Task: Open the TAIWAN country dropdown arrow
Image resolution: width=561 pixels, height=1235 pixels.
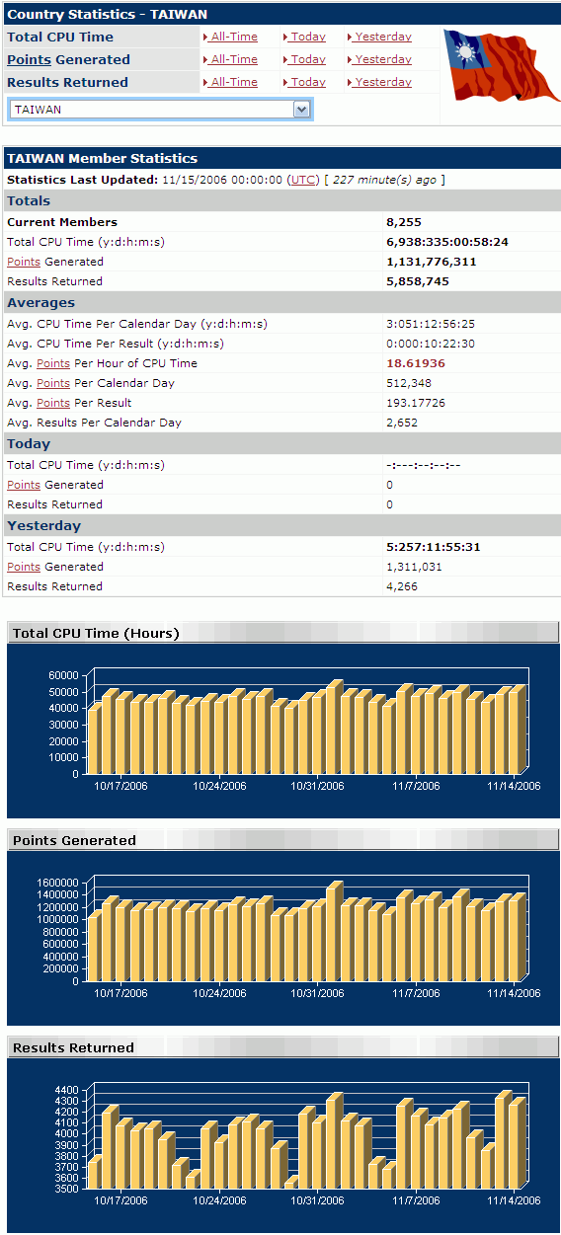Action: click(x=302, y=110)
